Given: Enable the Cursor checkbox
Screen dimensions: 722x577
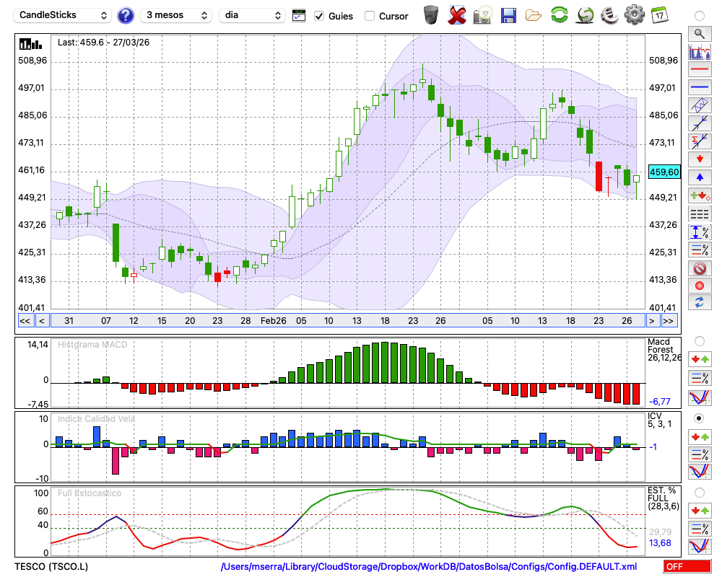Looking at the screenshot, I should click(x=370, y=16).
